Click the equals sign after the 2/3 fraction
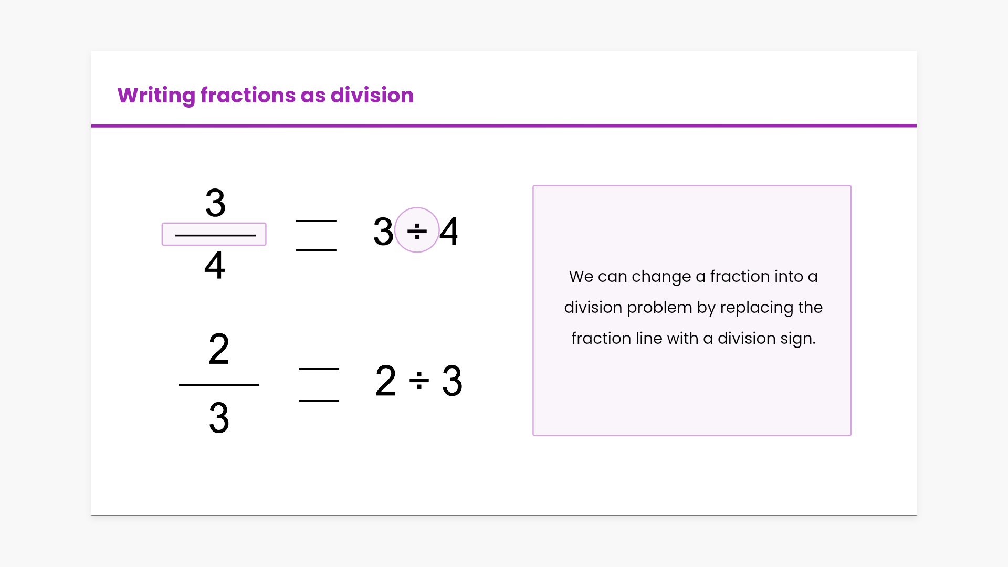 pos(319,385)
